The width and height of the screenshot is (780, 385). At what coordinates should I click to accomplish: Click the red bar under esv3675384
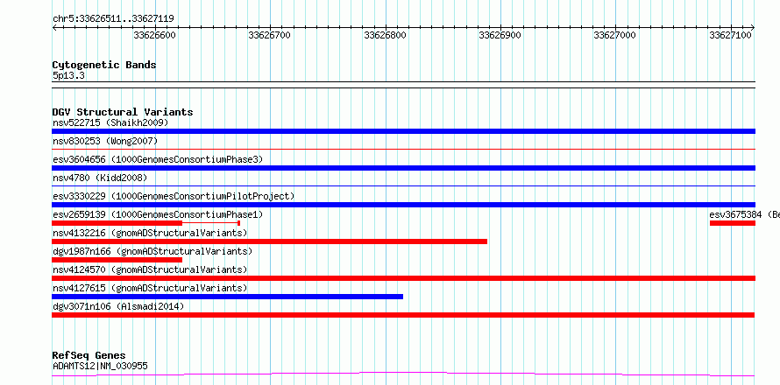(x=733, y=223)
